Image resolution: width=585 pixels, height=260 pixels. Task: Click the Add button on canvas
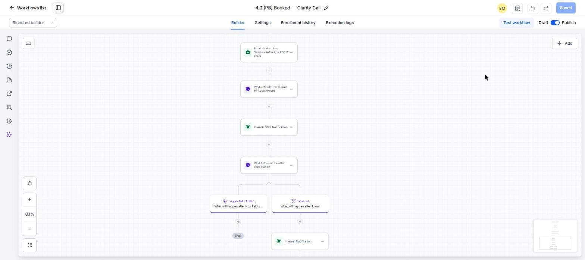pos(565,44)
